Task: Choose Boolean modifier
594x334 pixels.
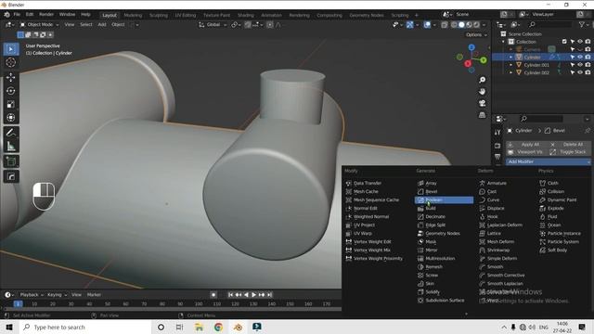Action: 444,200
